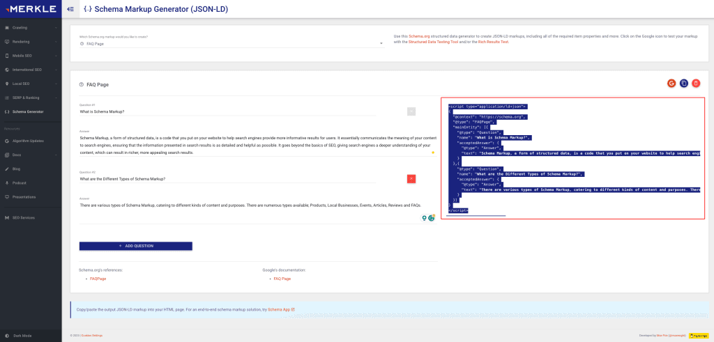Open the schema markup type dropdown arrow
This screenshot has height=342, width=714.
tap(381, 44)
